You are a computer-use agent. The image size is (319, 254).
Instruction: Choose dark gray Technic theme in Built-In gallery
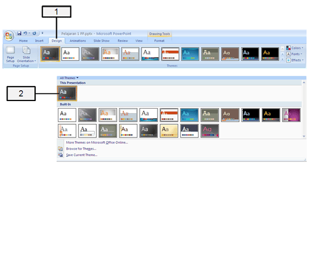[x=149, y=131]
